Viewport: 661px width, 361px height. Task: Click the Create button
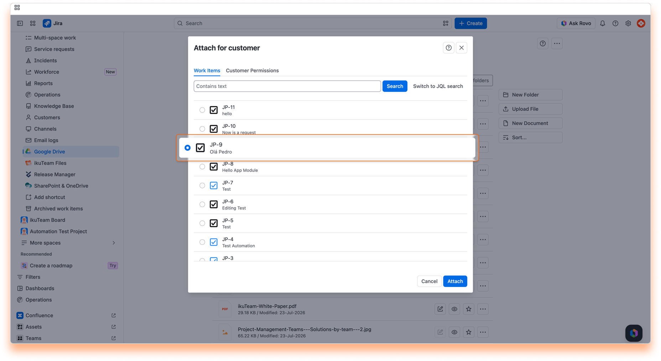(470, 23)
